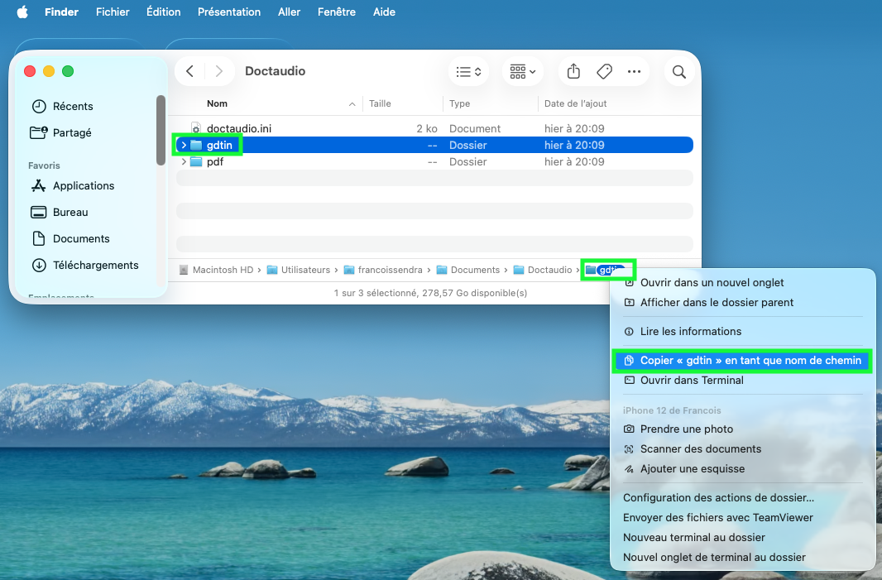Image resolution: width=882 pixels, height=580 pixels.
Task: Open Applications from the sidebar
Action: pos(73,185)
